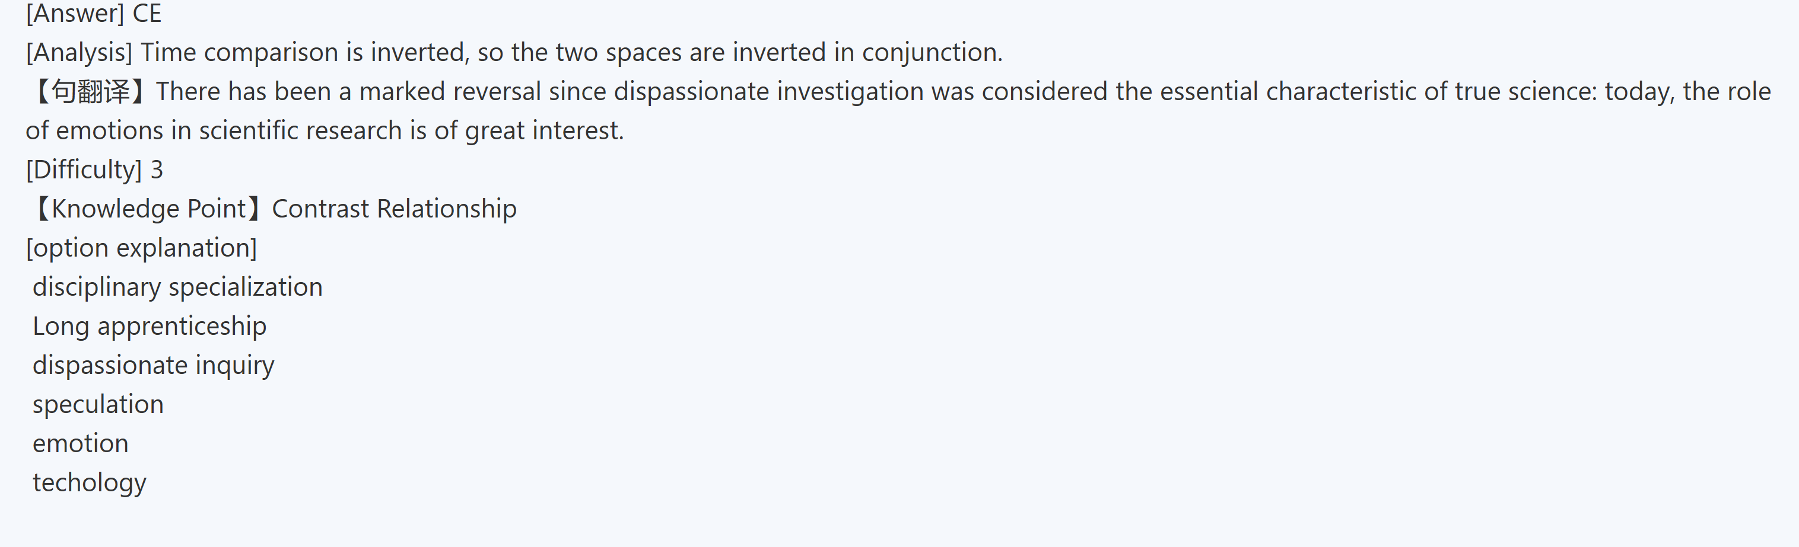Select the 'speculation' option
Viewport: 1799px width, 547px height.
98,404
